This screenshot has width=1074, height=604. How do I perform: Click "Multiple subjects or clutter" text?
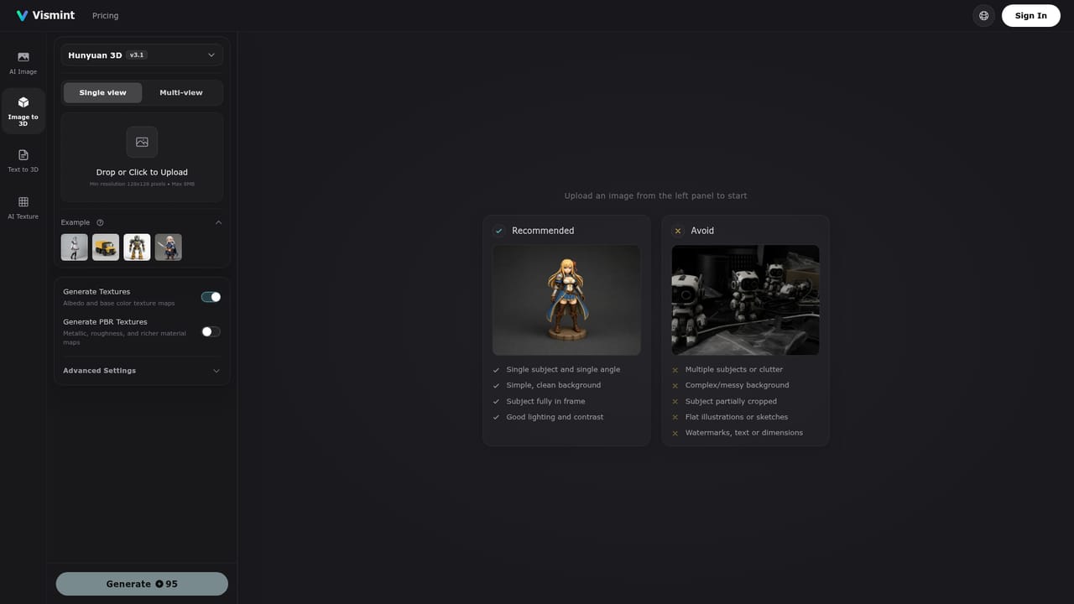tap(734, 369)
